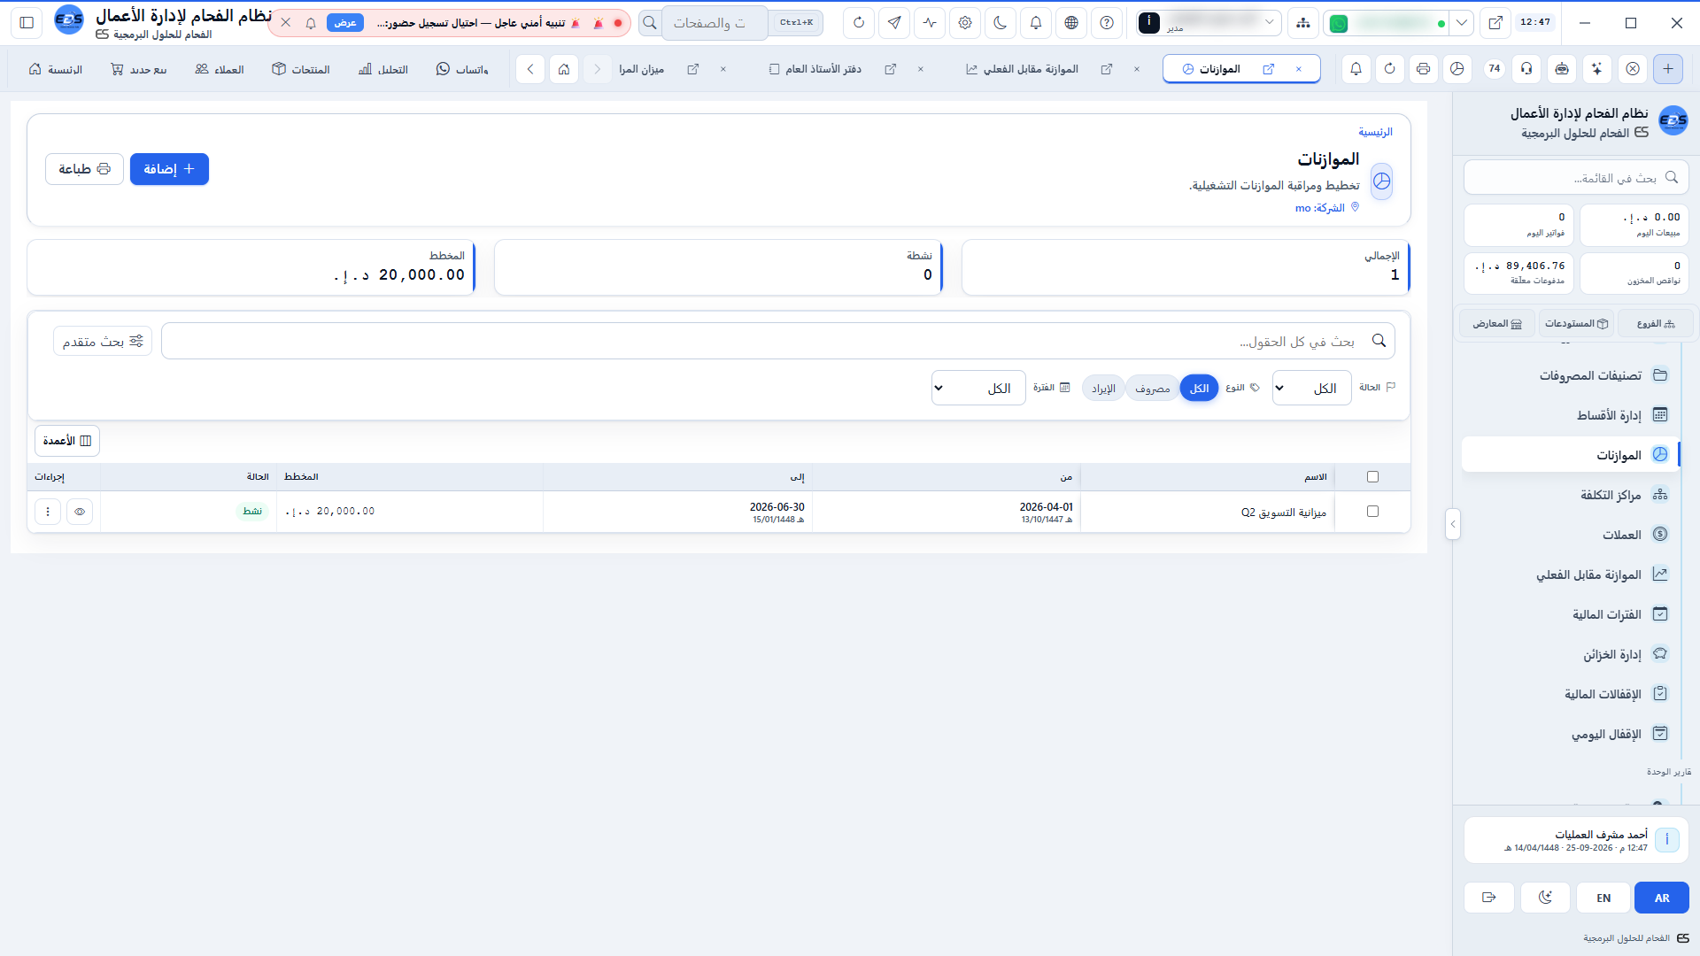Click the logout icon in sidebar footer

point(1489,898)
